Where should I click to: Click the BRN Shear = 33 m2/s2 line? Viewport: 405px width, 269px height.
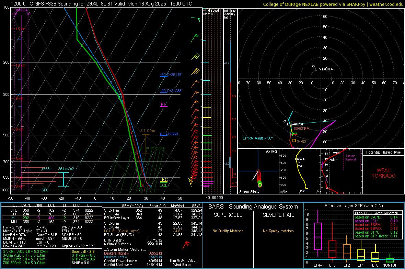[133, 240]
